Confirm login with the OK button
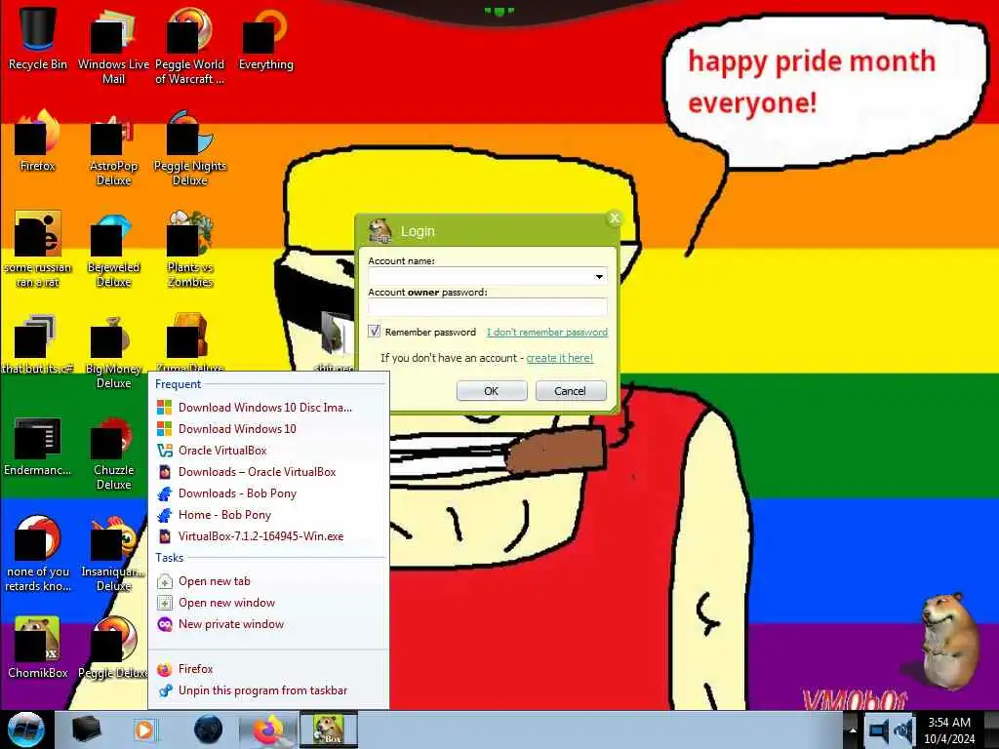The width and height of the screenshot is (999, 749). pyautogui.click(x=492, y=391)
